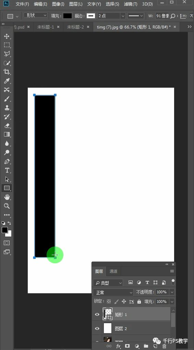Click the black 填充 fill color swatch

(68, 16)
